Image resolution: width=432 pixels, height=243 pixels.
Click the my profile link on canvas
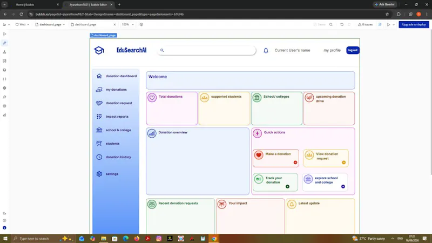point(332,50)
